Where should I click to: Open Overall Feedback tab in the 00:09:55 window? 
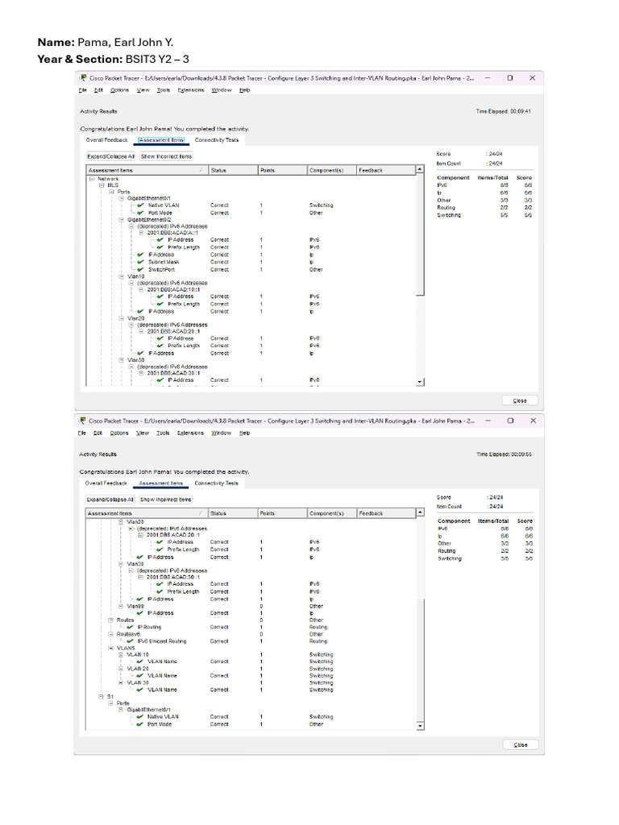pos(106,483)
